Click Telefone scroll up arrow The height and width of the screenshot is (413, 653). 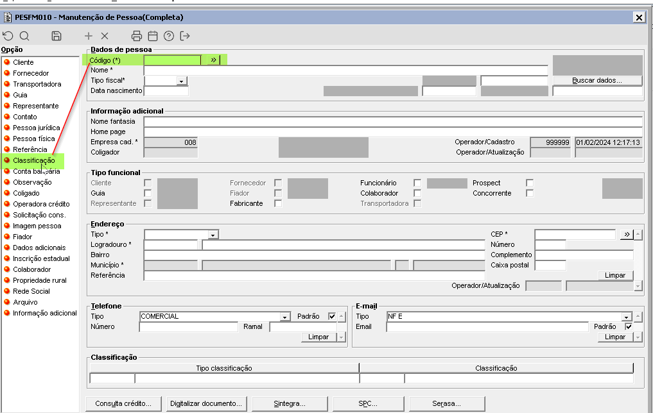pos(342,317)
